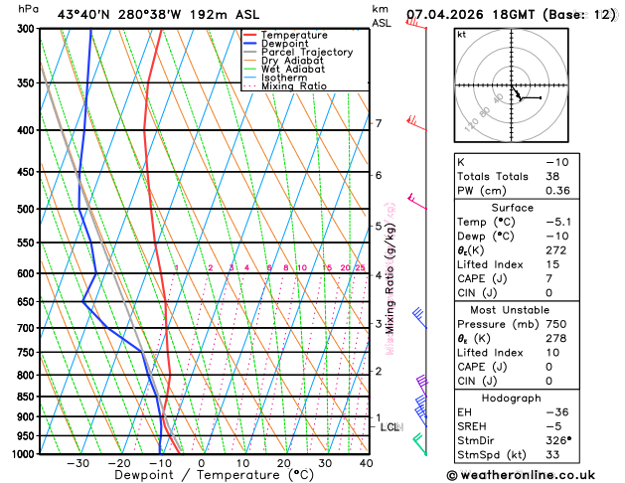The image size is (625, 483).
Task: Click the blue dewpoint legend line swatch
Action: click(250, 44)
